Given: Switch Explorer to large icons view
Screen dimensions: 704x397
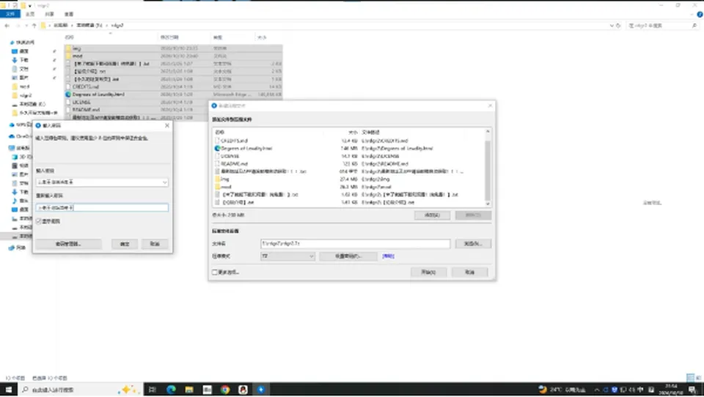Looking at the screenshot, I should point(698,378).
